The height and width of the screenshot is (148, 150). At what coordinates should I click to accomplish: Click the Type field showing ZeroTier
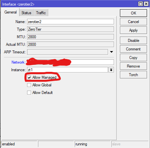70,29
